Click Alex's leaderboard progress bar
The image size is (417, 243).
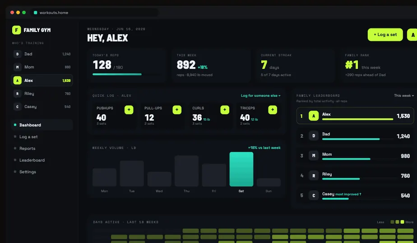pyautogui.click(x=357, y=119)
